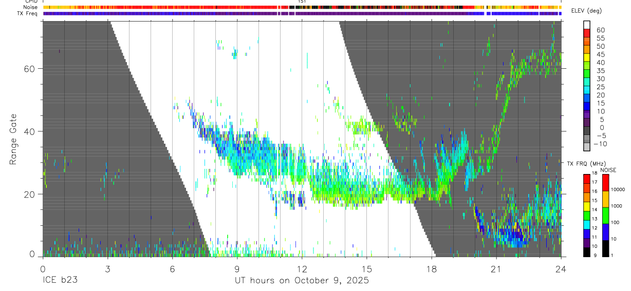Click the TX FRQ (MHz) legend title
Image resolution: width=631 pixels, height=291 pixels.
586,164
